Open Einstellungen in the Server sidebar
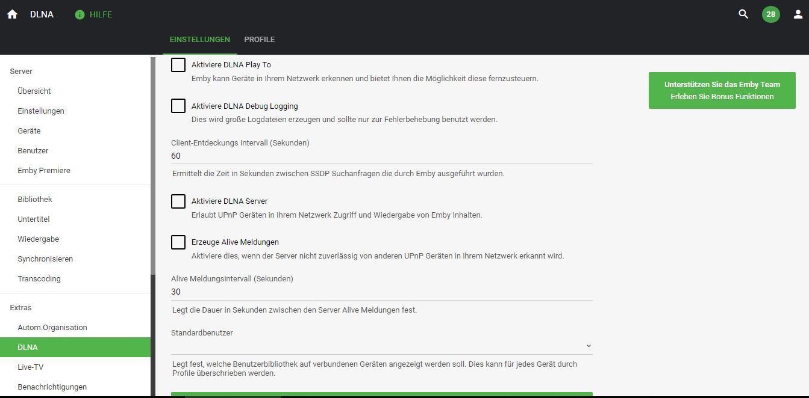 point(75,111)
